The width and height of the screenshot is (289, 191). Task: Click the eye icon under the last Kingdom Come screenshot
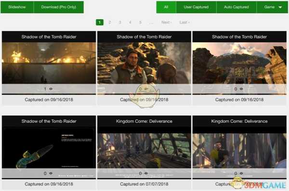coord(241,173)
